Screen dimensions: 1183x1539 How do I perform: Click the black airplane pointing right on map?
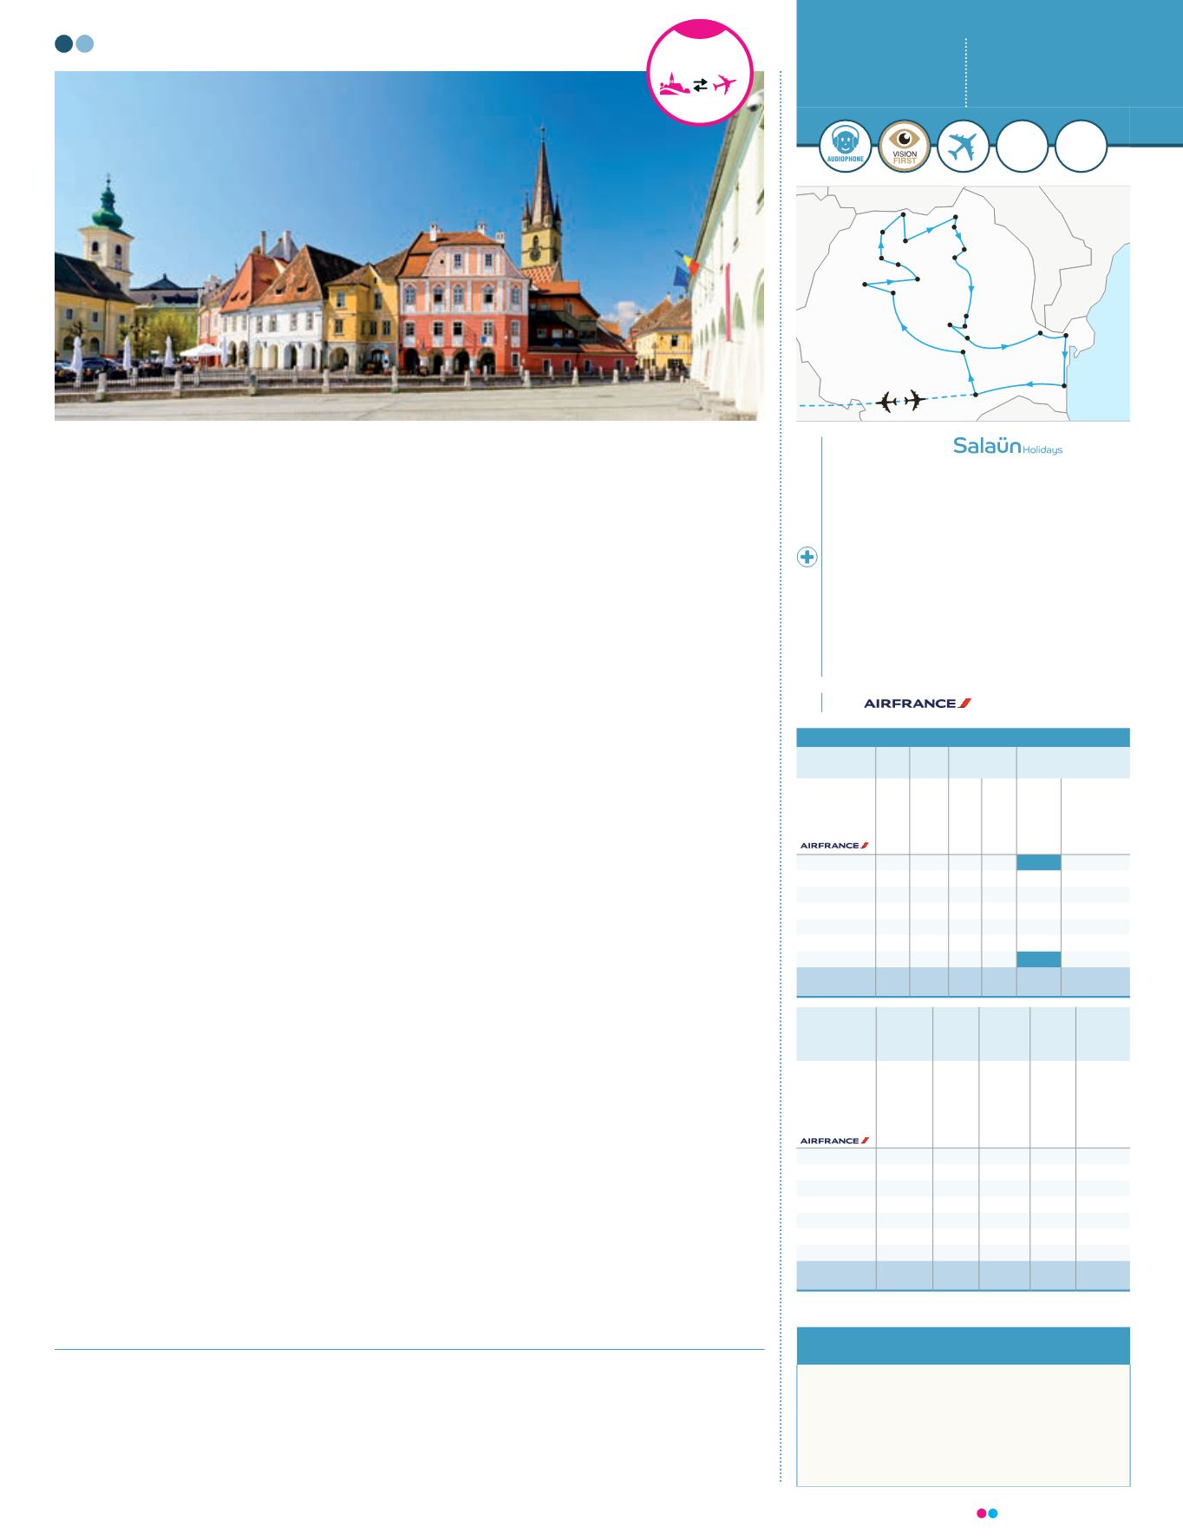coord(914,400)
